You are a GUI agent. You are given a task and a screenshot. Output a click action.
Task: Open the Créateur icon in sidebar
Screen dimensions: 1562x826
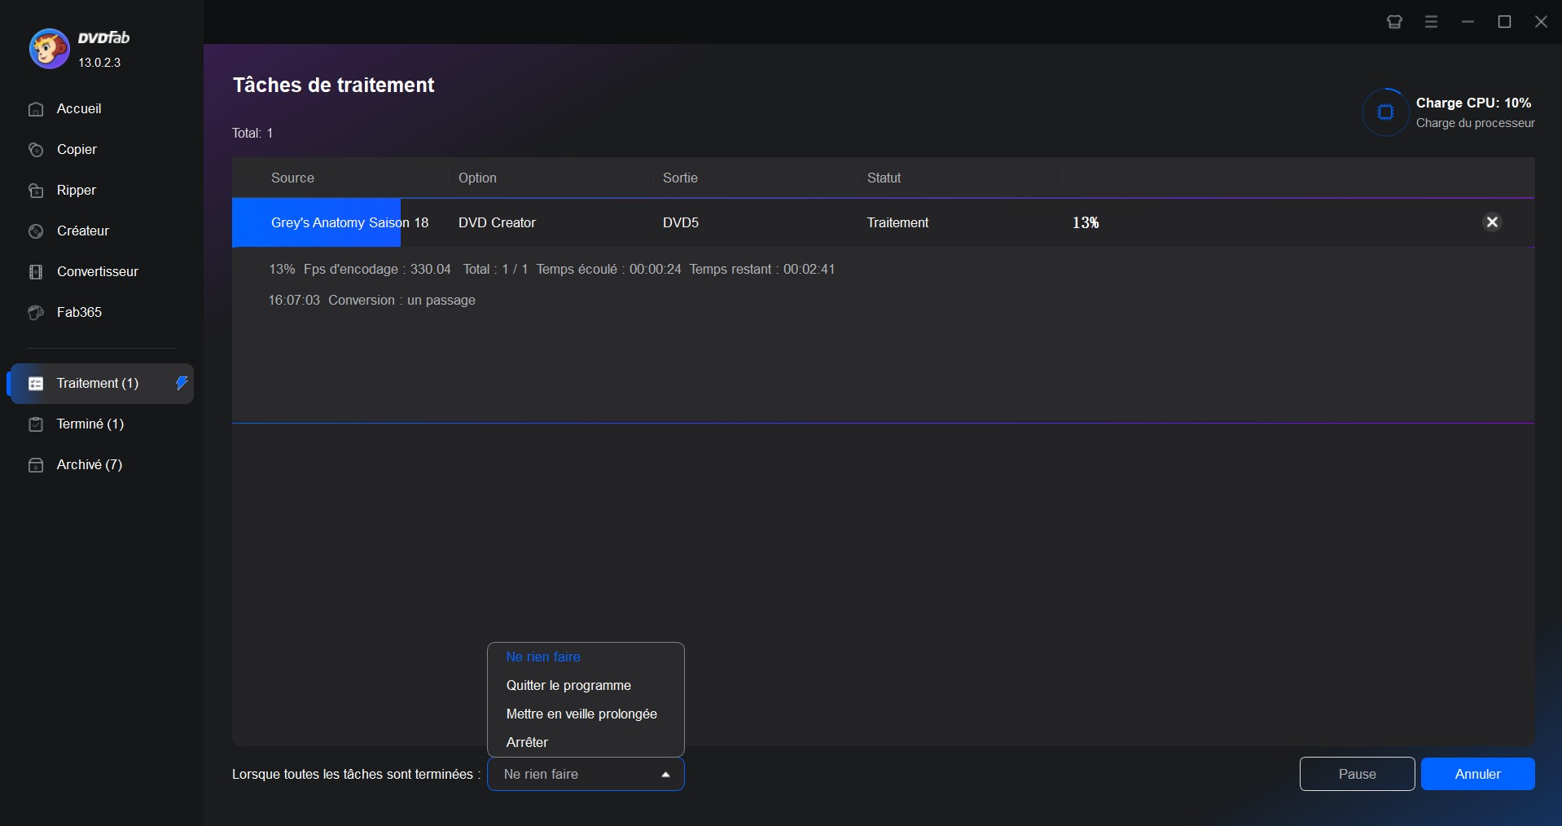(36, 231)
